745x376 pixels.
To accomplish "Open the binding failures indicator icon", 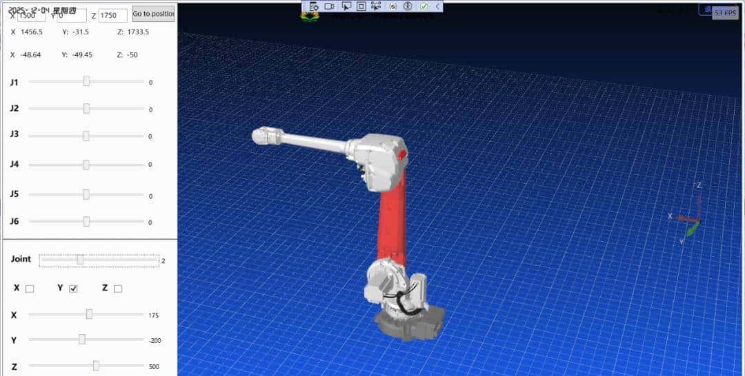I will click(x=393, y=6).
